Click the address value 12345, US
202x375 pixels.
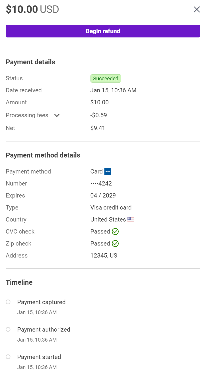[104, 256]
